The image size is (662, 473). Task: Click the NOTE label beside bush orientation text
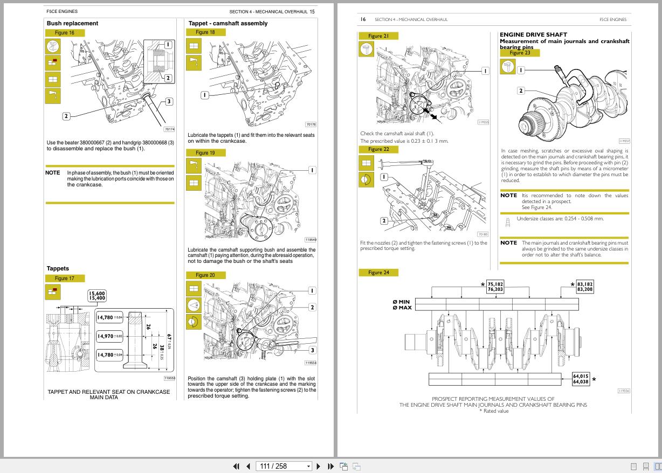coord(53,173)
